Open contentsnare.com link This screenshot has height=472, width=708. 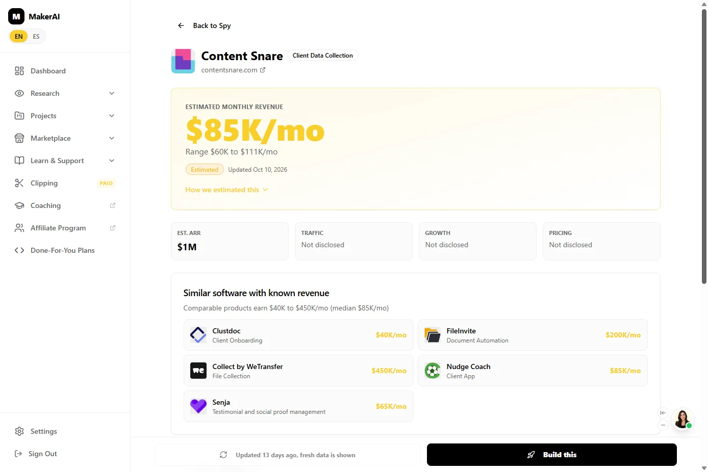coord(229,70)
